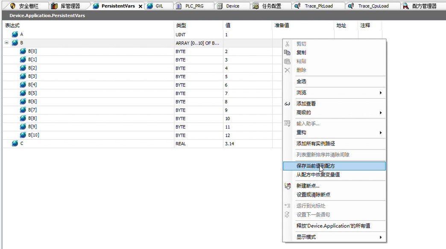446x249 pixels.
Task: Choose 全选 in the context menu
Action: pyautogui.click(x=334, y=81)
